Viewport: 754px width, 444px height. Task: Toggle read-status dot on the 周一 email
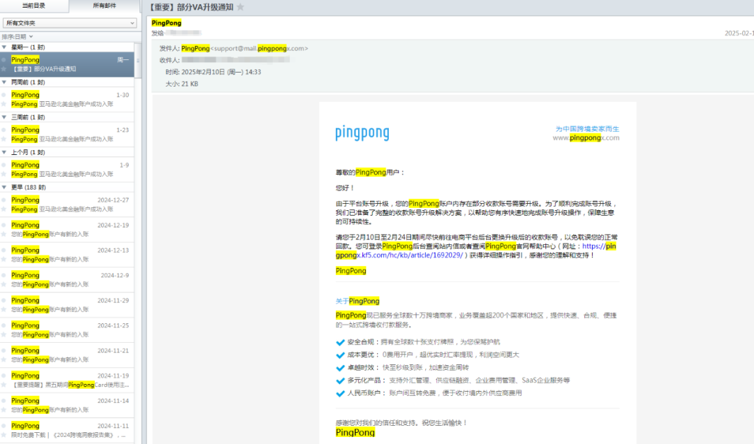tap(4, 59)
